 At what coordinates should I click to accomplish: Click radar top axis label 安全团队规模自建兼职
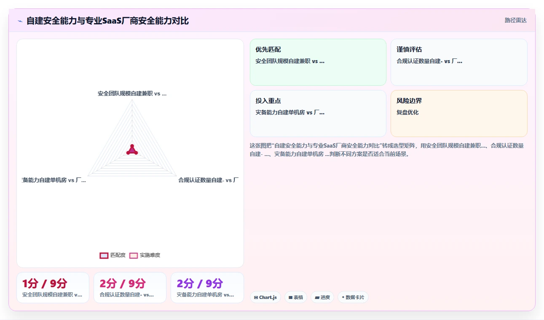(132, 94)
